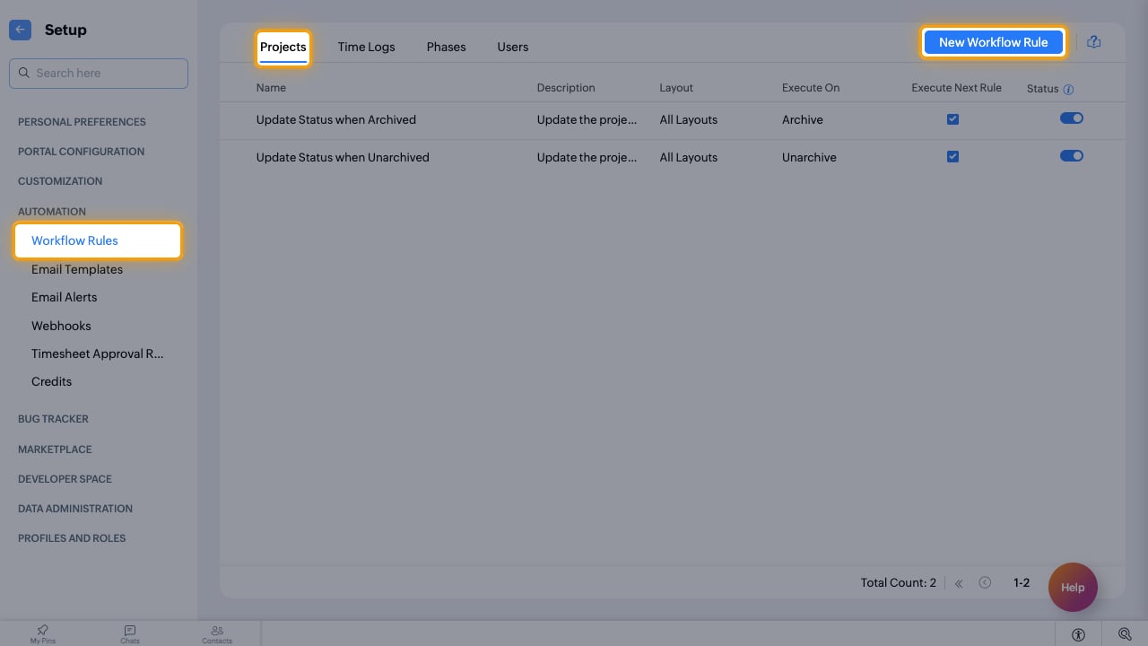Go to first page pagination arrow

point(959,583)
